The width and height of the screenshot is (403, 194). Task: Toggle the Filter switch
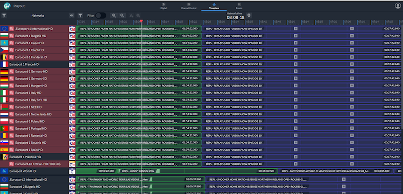(x=100, y=16)
